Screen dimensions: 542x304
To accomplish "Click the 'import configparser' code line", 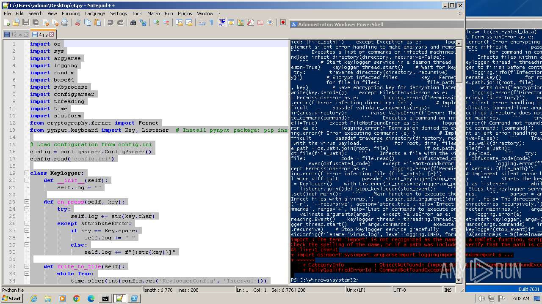I will [62, 94].
